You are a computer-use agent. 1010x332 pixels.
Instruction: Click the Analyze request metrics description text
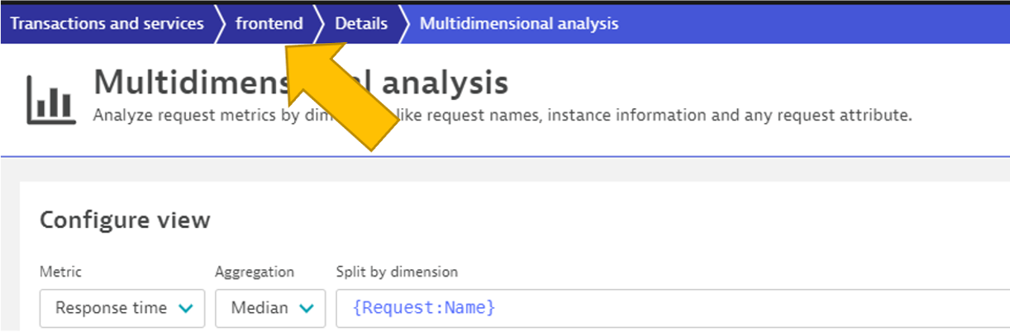[503, 116]
